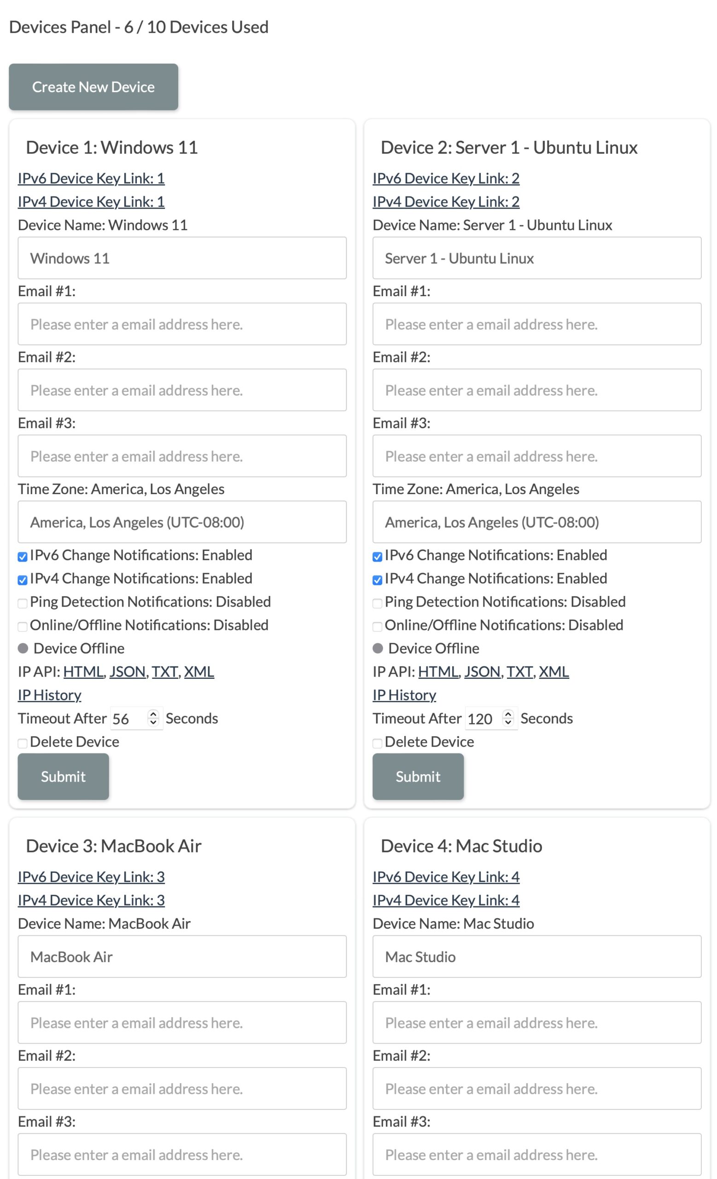The height and width of the screenshot is (1179, 717).
Task: Open the XML IP API link for Device 2
Action: 554,671
